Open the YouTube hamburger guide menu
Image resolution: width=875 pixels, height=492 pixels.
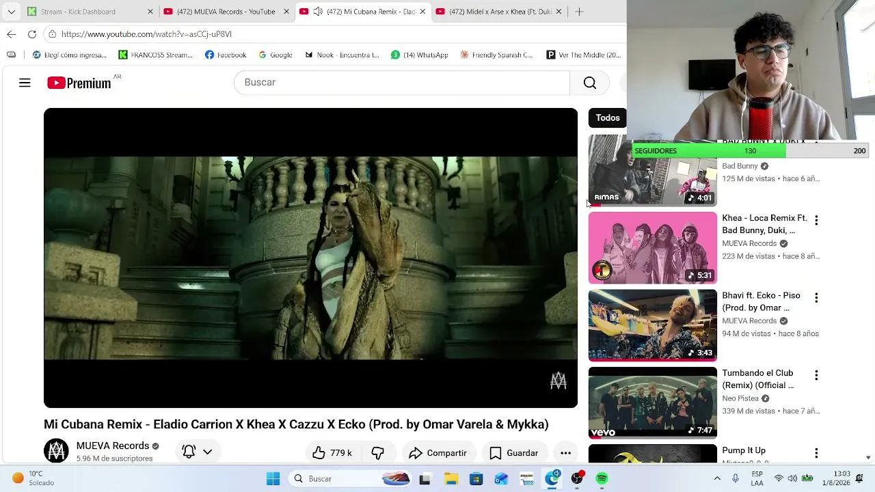[25, 83]
